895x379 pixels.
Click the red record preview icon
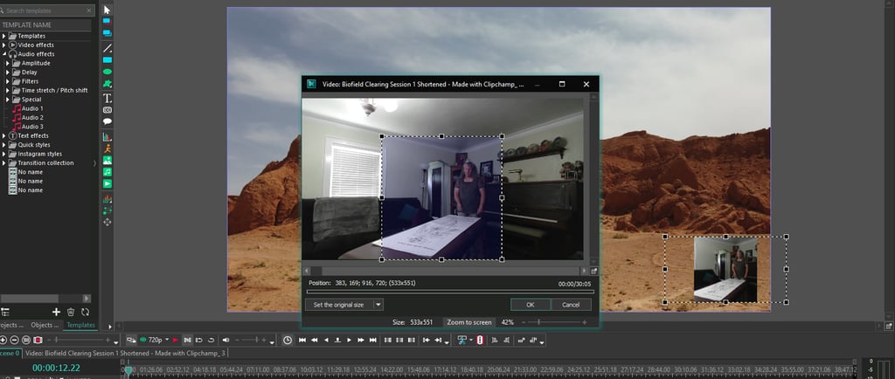click(x=175, y=340)
